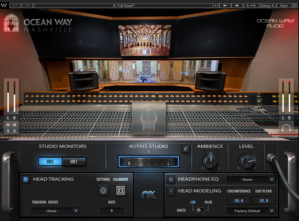Click the preset name 'A: Full Reset*'
This screenshot has height=221, width=299.
tap(124, 5)
